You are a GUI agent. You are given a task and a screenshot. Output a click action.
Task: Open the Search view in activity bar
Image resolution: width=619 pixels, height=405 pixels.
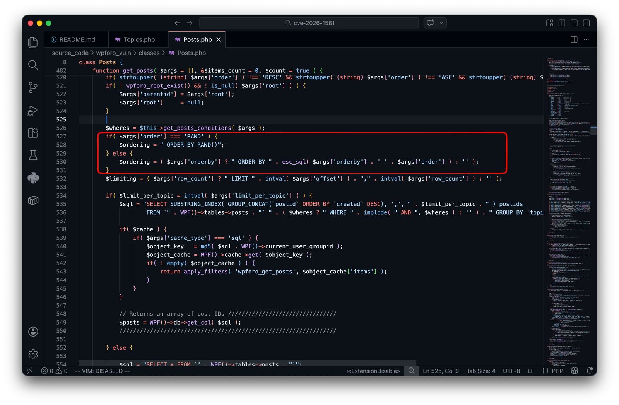[x=33, y=65]
